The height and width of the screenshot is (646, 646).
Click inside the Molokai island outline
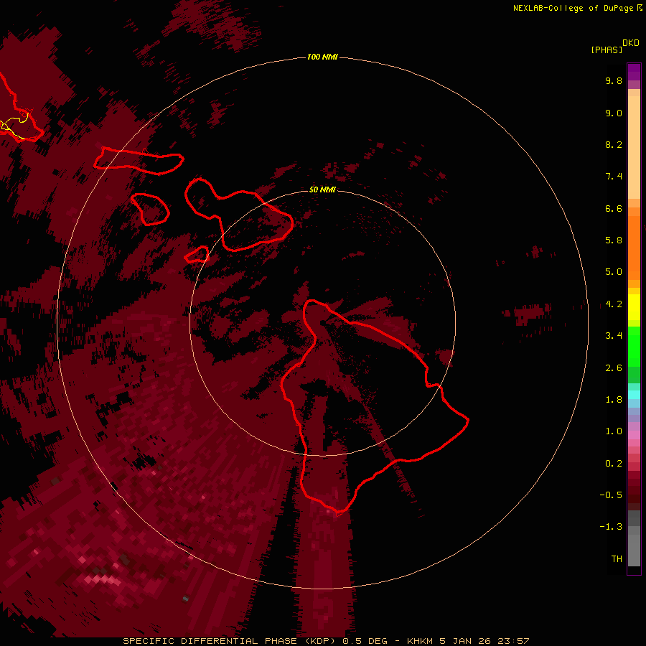click(138, 161)
